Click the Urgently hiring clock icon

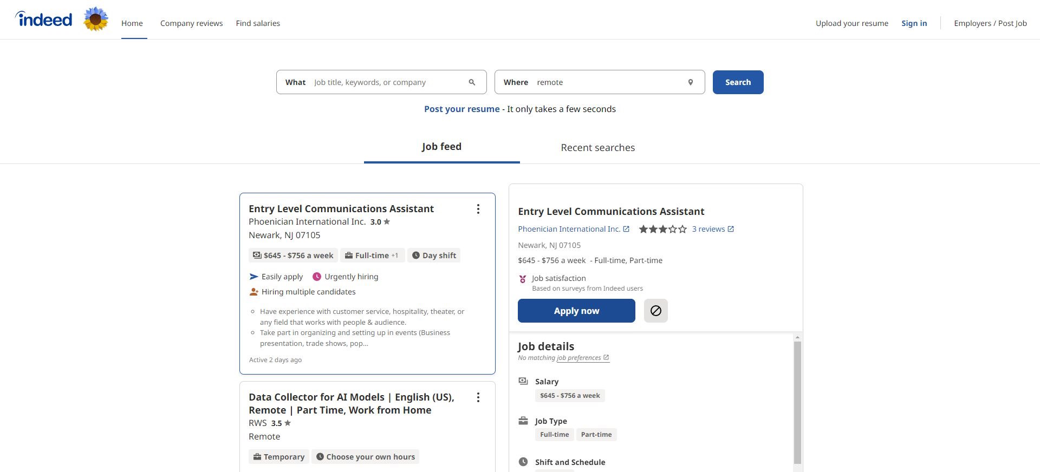317,277
